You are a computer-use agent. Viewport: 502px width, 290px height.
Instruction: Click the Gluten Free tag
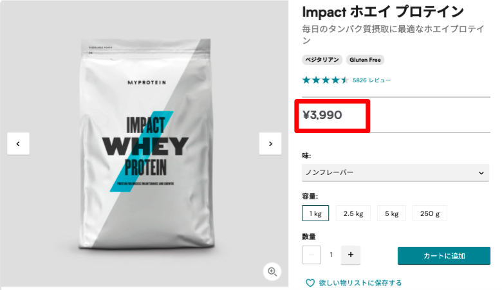click(365, 60)
